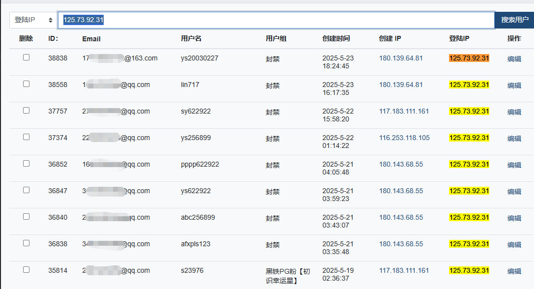This screenshot has height=289, width=534.
Task: Open the 登陆IP search type dropdown
Action: [x=33, y=20]
